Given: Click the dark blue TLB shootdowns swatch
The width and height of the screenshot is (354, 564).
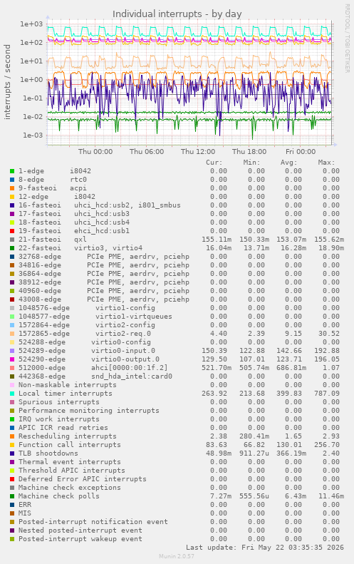Looking at the screenshot, I should point(12,453).
